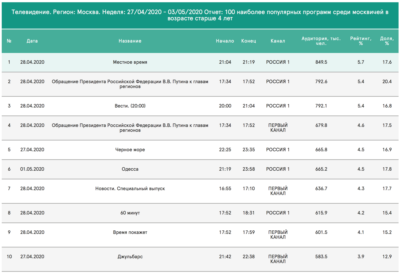Viewport: 401px width, 273px height.
Task: Select the program name 'Одесса'
Action: 130,169
